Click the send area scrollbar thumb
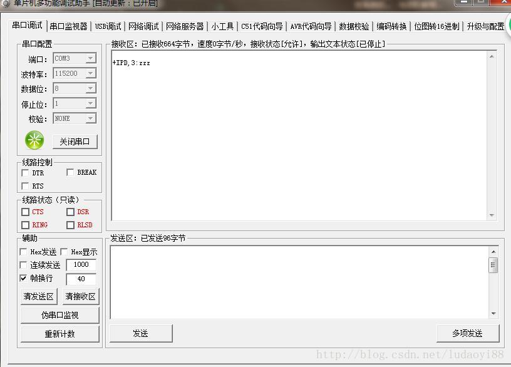 pyautogui.click(x=493, y=265)
